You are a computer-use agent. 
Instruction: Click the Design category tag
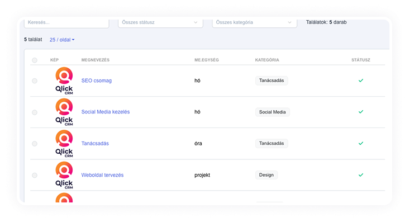[267, 175]
